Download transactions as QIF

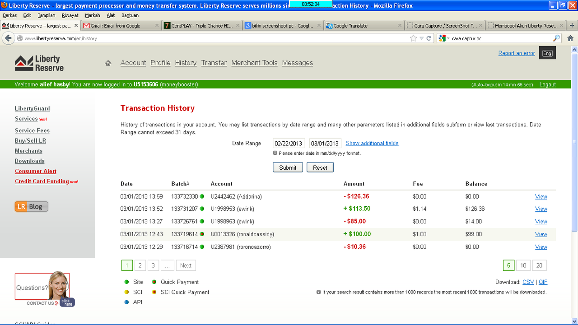543,282
